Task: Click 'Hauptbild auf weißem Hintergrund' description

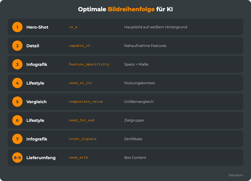Action: [x=156, y=27]
